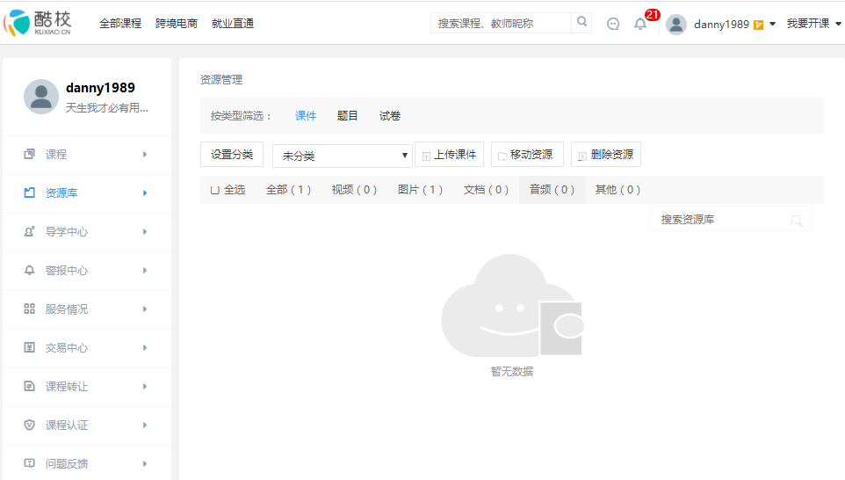Select 资源库 label in the sidebar
Image resolution: width=845 pixels, height=480 pixels.
coord(61,193)
